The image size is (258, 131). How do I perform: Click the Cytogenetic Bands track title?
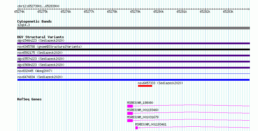click(34, 21)
